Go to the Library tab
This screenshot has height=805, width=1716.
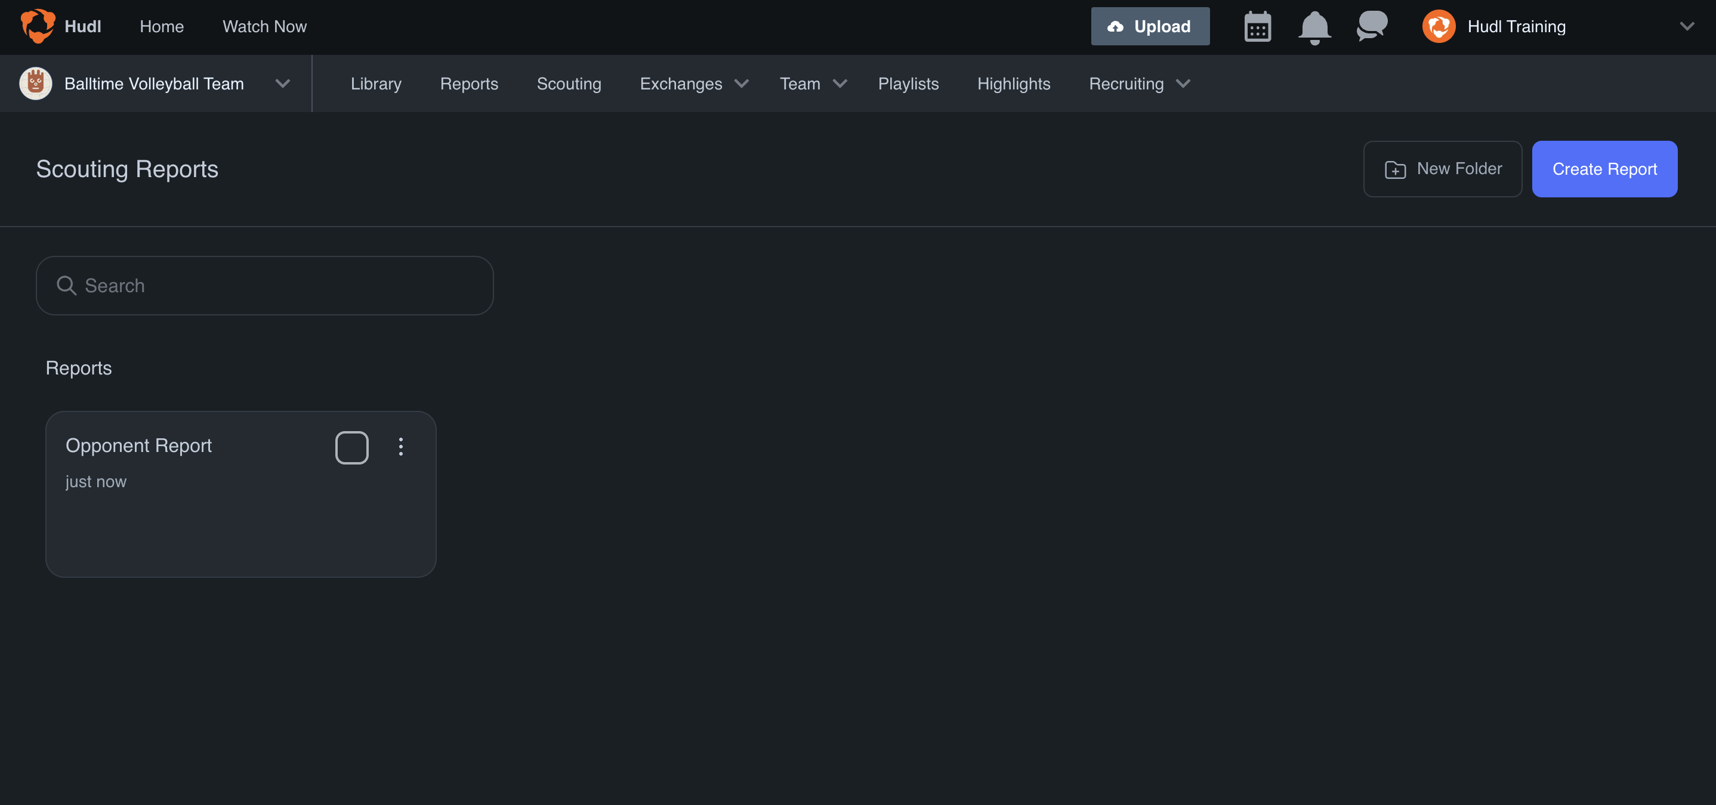(x=376, y=84)
